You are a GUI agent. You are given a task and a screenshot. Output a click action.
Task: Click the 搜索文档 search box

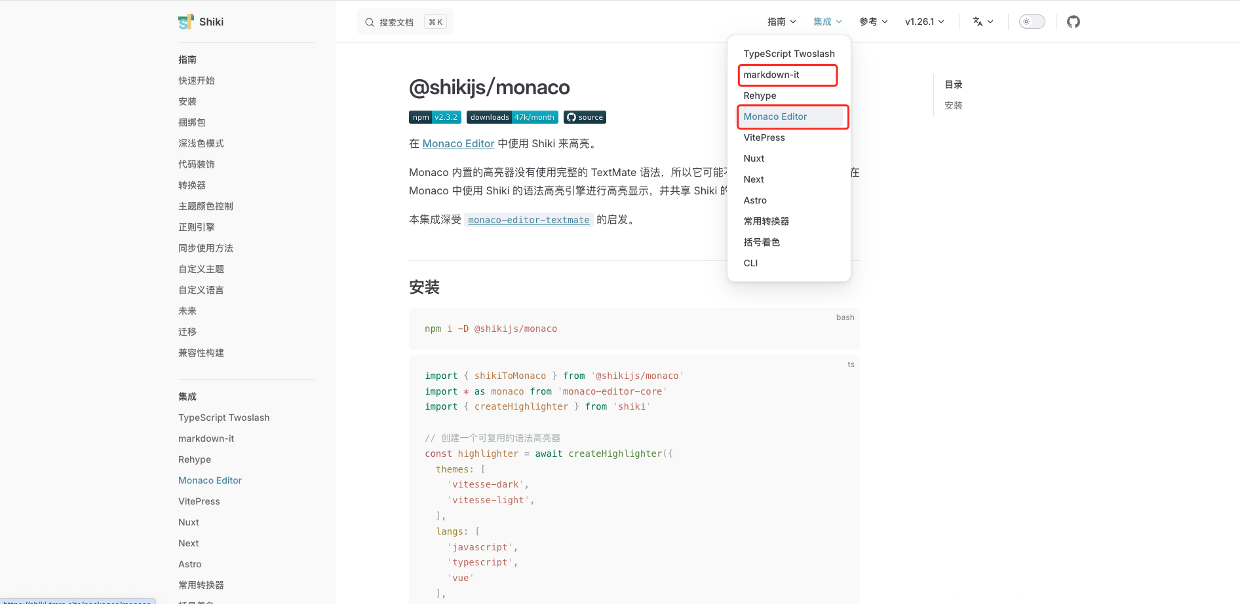point(405,22)
